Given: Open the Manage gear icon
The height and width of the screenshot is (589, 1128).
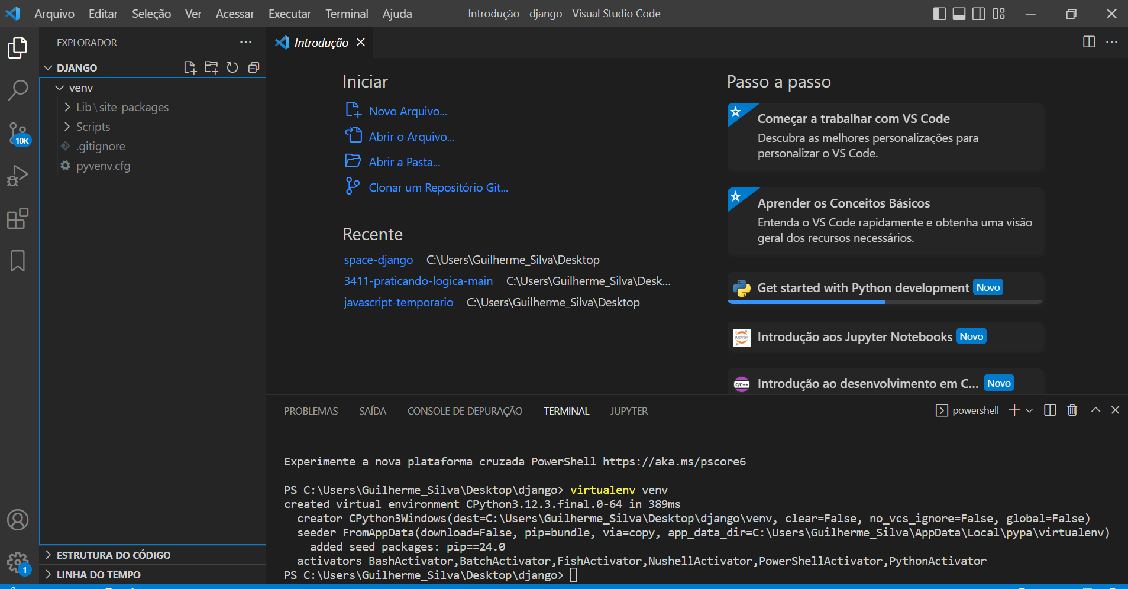Looking at the screenshot, I should pos(18,562).
